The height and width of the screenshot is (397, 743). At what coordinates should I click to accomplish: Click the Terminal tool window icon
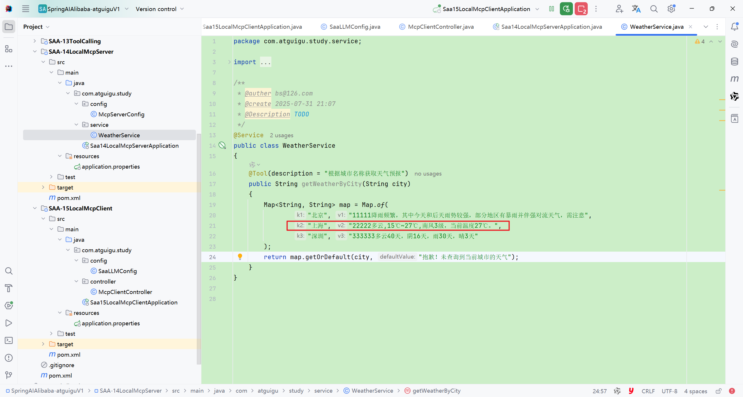(x=9, y=340)
